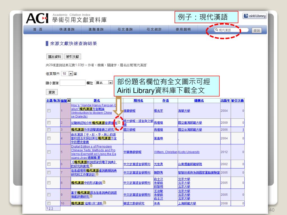Open author link 張光宇

pos(159,111)
